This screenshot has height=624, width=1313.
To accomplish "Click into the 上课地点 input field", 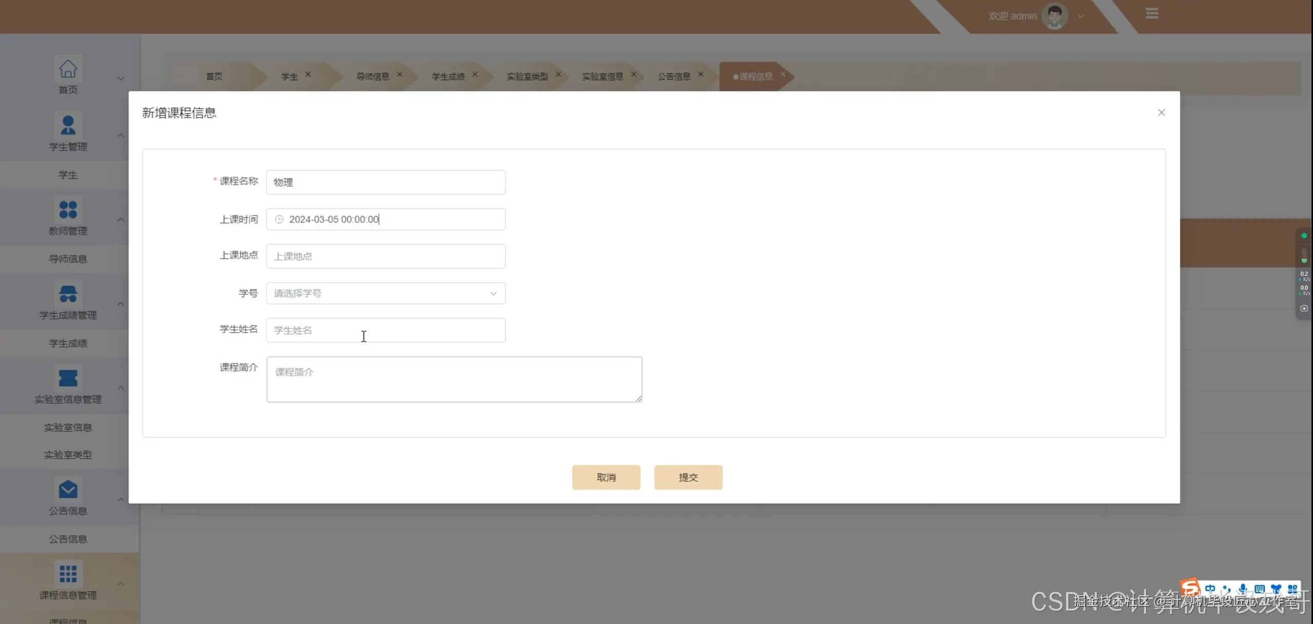I will [386, 256].
